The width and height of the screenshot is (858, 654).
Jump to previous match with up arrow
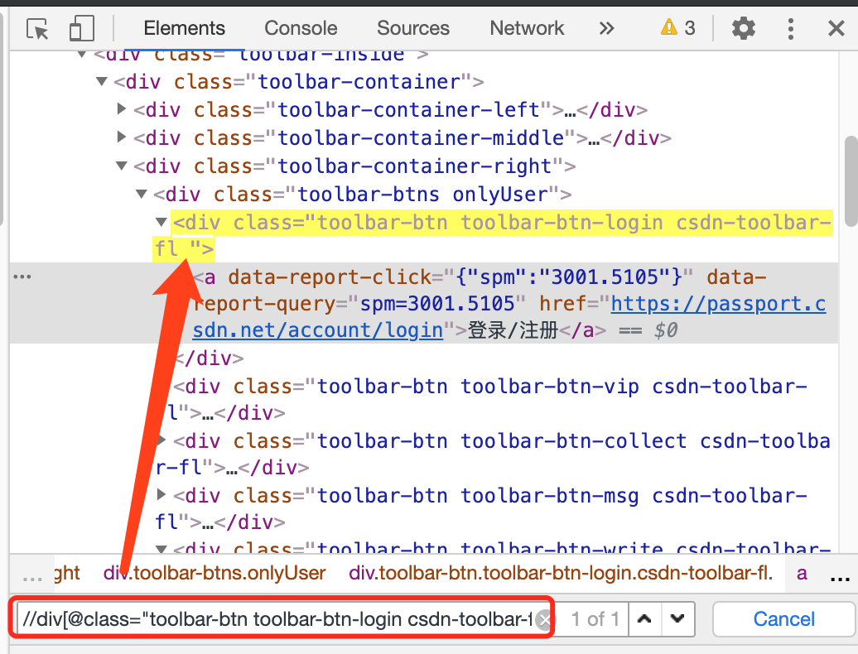point(645,618)
